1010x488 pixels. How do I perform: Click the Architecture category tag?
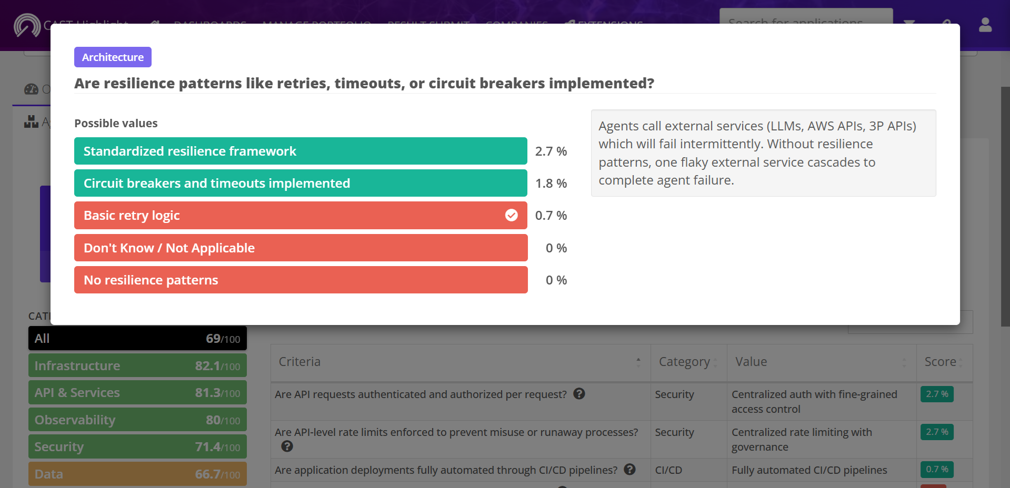(x=113, y=57)
